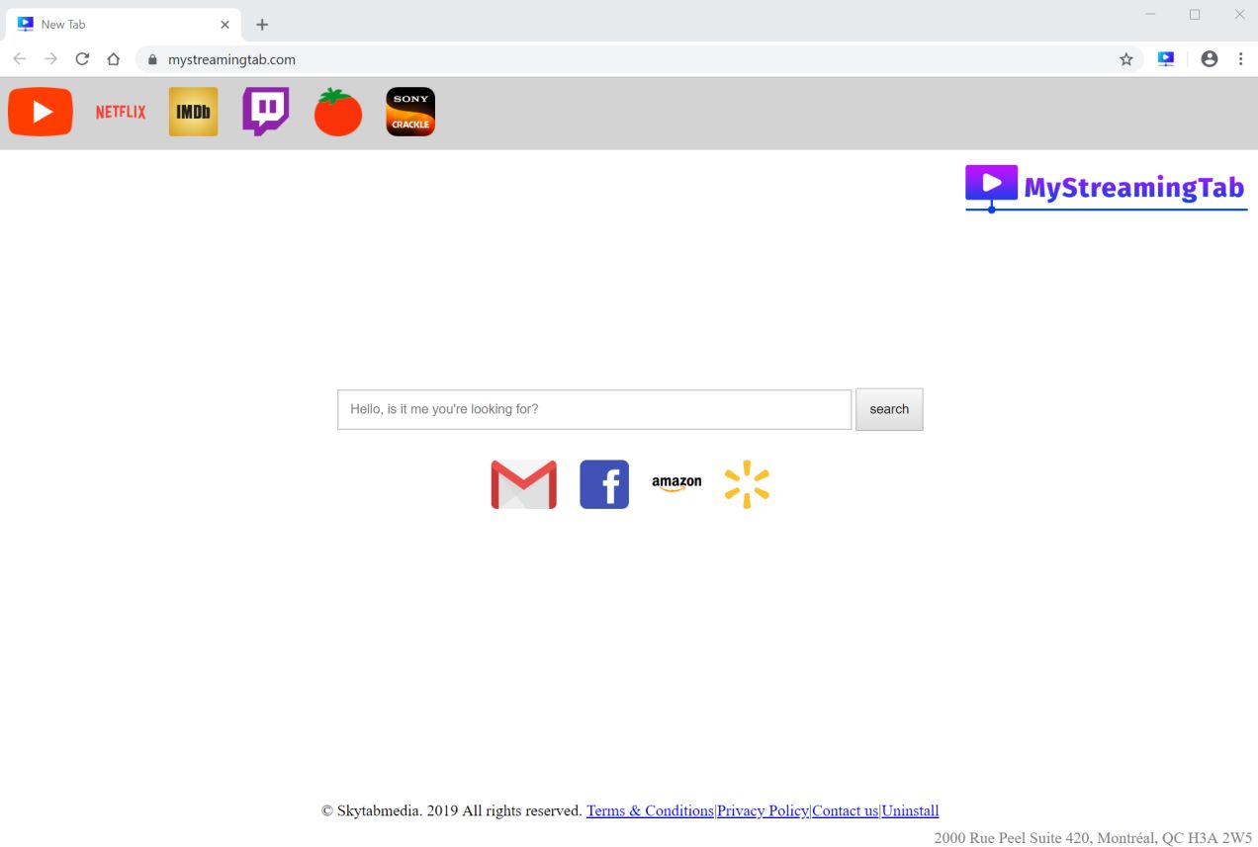Viewport: 1258px width, 847px height.
Task: Open the Terms & Conditions link
Action: pyautogui.click(x=650, y=810)
